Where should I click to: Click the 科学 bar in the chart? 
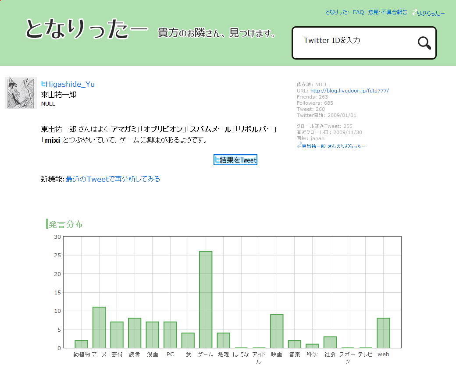(312, 346)
